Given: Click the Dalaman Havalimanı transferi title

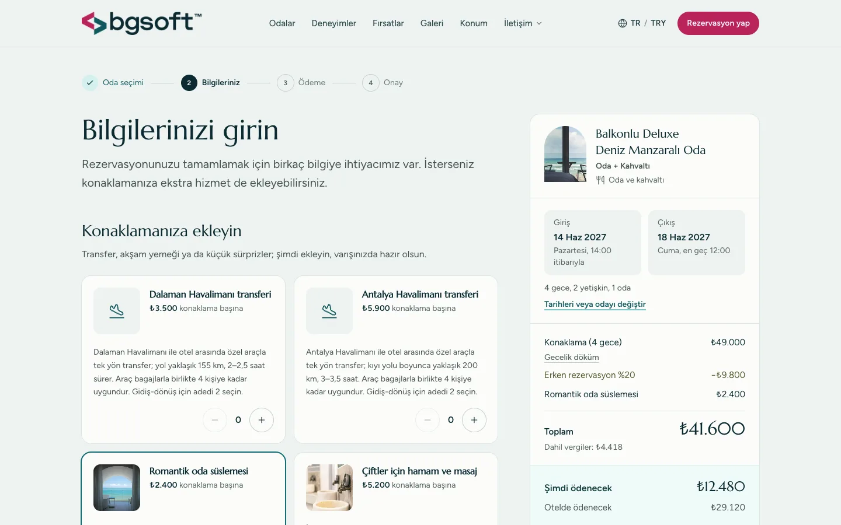Looking at the screenshot, I should (210, 295).
